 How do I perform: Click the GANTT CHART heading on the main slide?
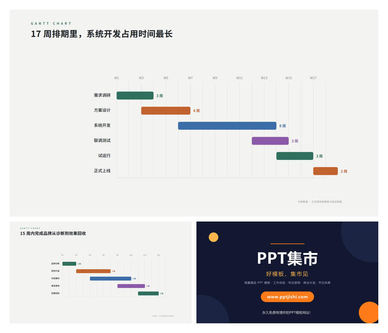[x=51, y=23]
